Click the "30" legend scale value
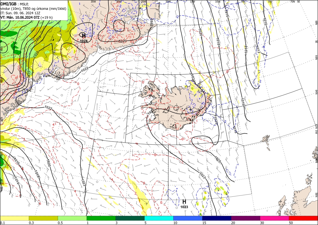This screenshot has width=318, height=225. 262,223
